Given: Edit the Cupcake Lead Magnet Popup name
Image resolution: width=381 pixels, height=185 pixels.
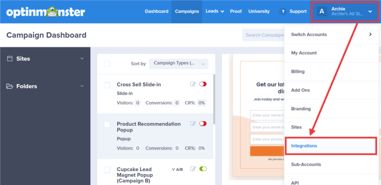Looking at the screenshot, I should [193, 169].
